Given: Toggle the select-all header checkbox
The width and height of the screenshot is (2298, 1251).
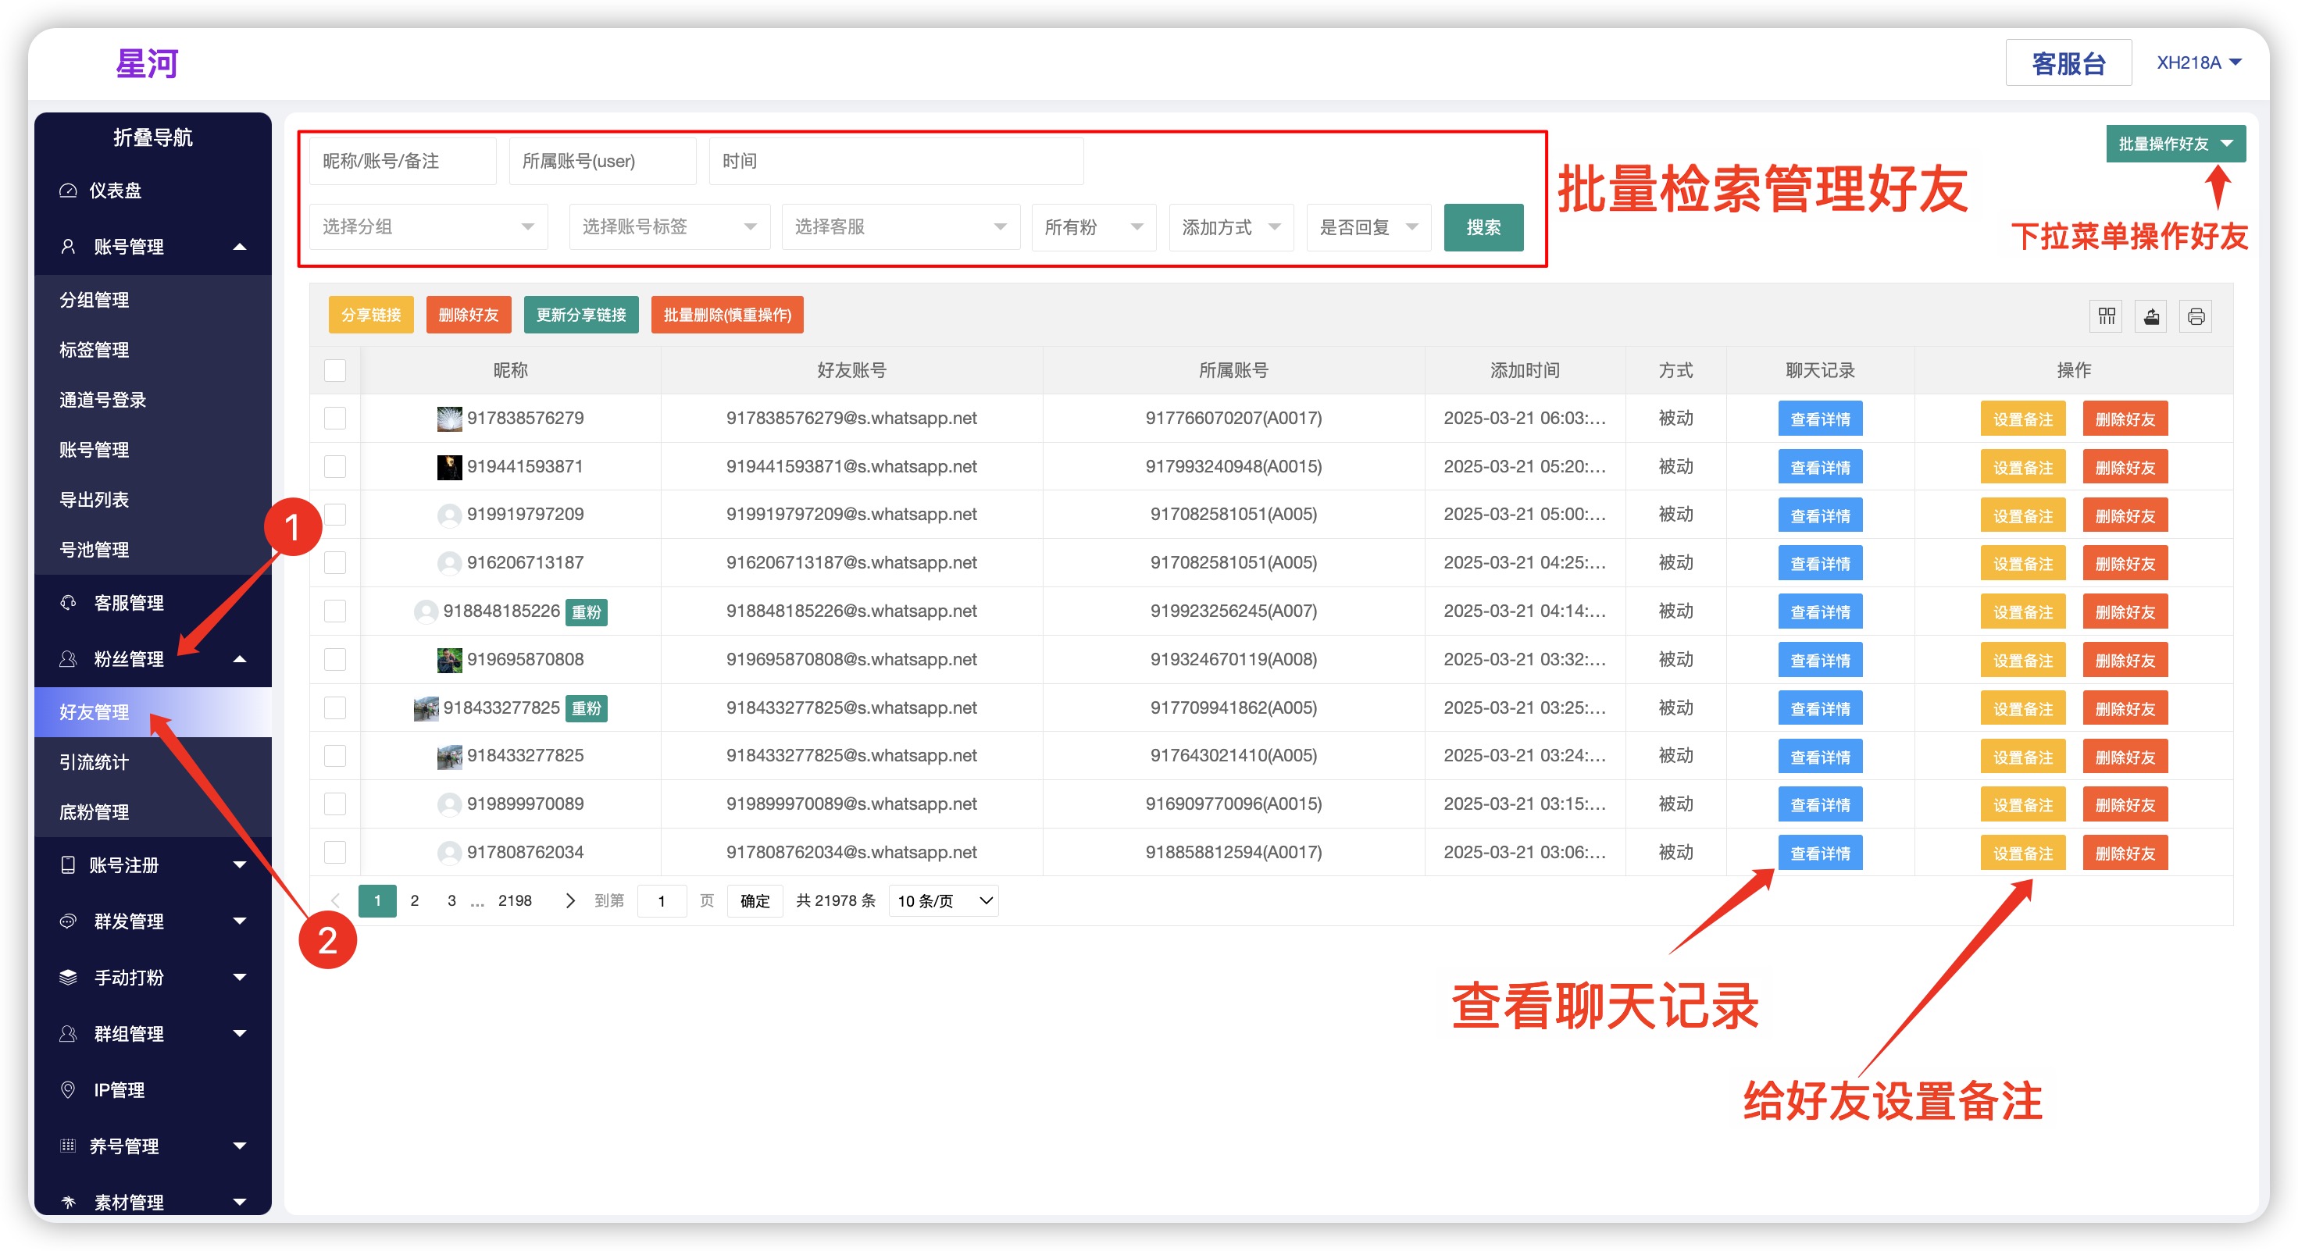Looking at the screenshot, I should tap(334, 370).
